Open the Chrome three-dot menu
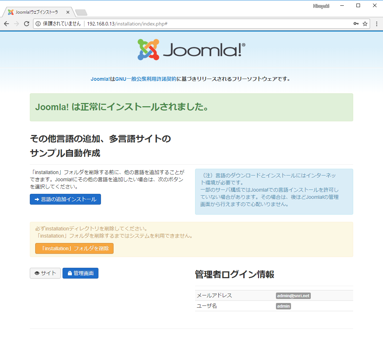This screenshot has width=383, height=355. point(377,24)
